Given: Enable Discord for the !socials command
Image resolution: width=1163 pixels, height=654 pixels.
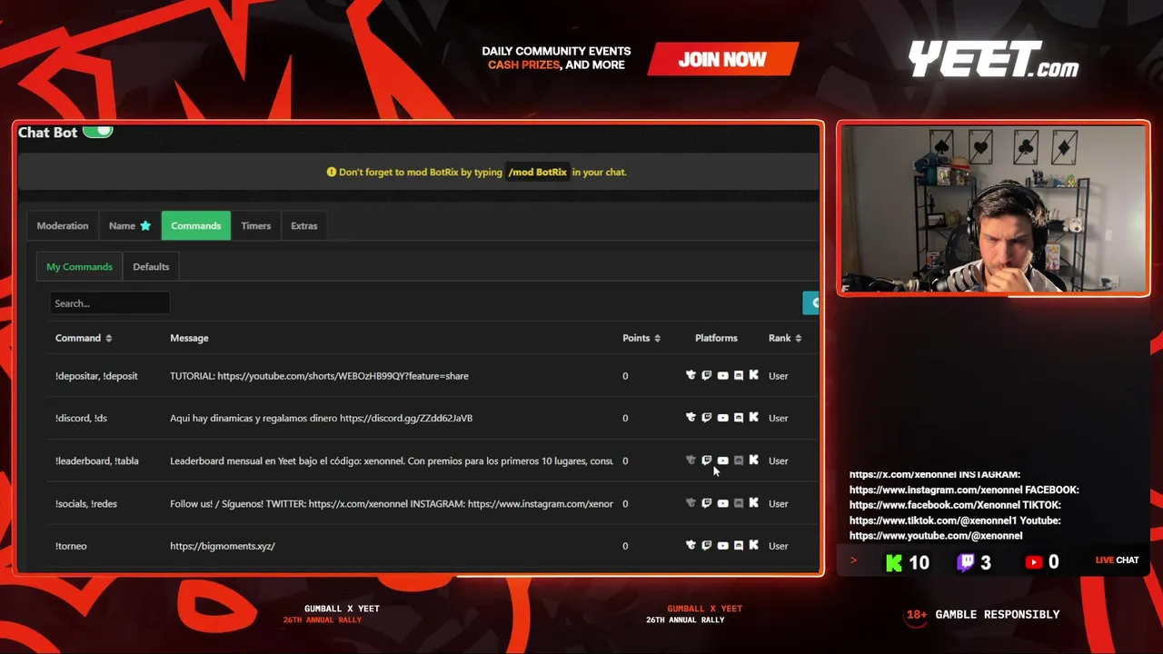Looking at the screenshot, I should coord(738,503).
